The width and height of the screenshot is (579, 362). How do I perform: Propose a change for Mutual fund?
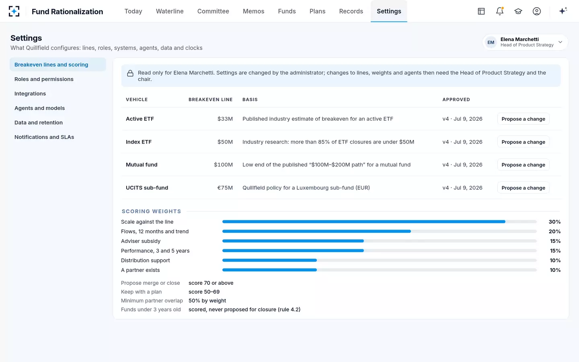click(523, 165)
